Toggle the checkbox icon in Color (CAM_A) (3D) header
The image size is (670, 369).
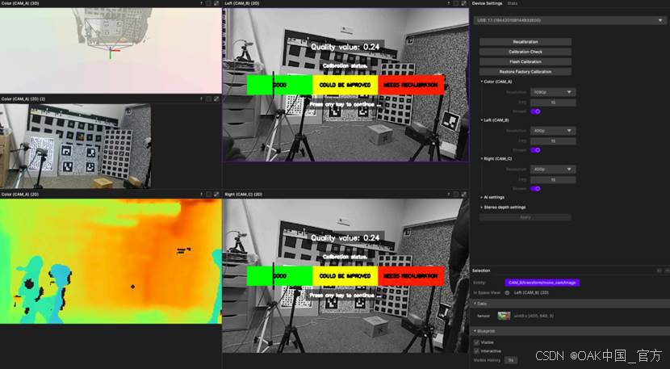point(208,3)
